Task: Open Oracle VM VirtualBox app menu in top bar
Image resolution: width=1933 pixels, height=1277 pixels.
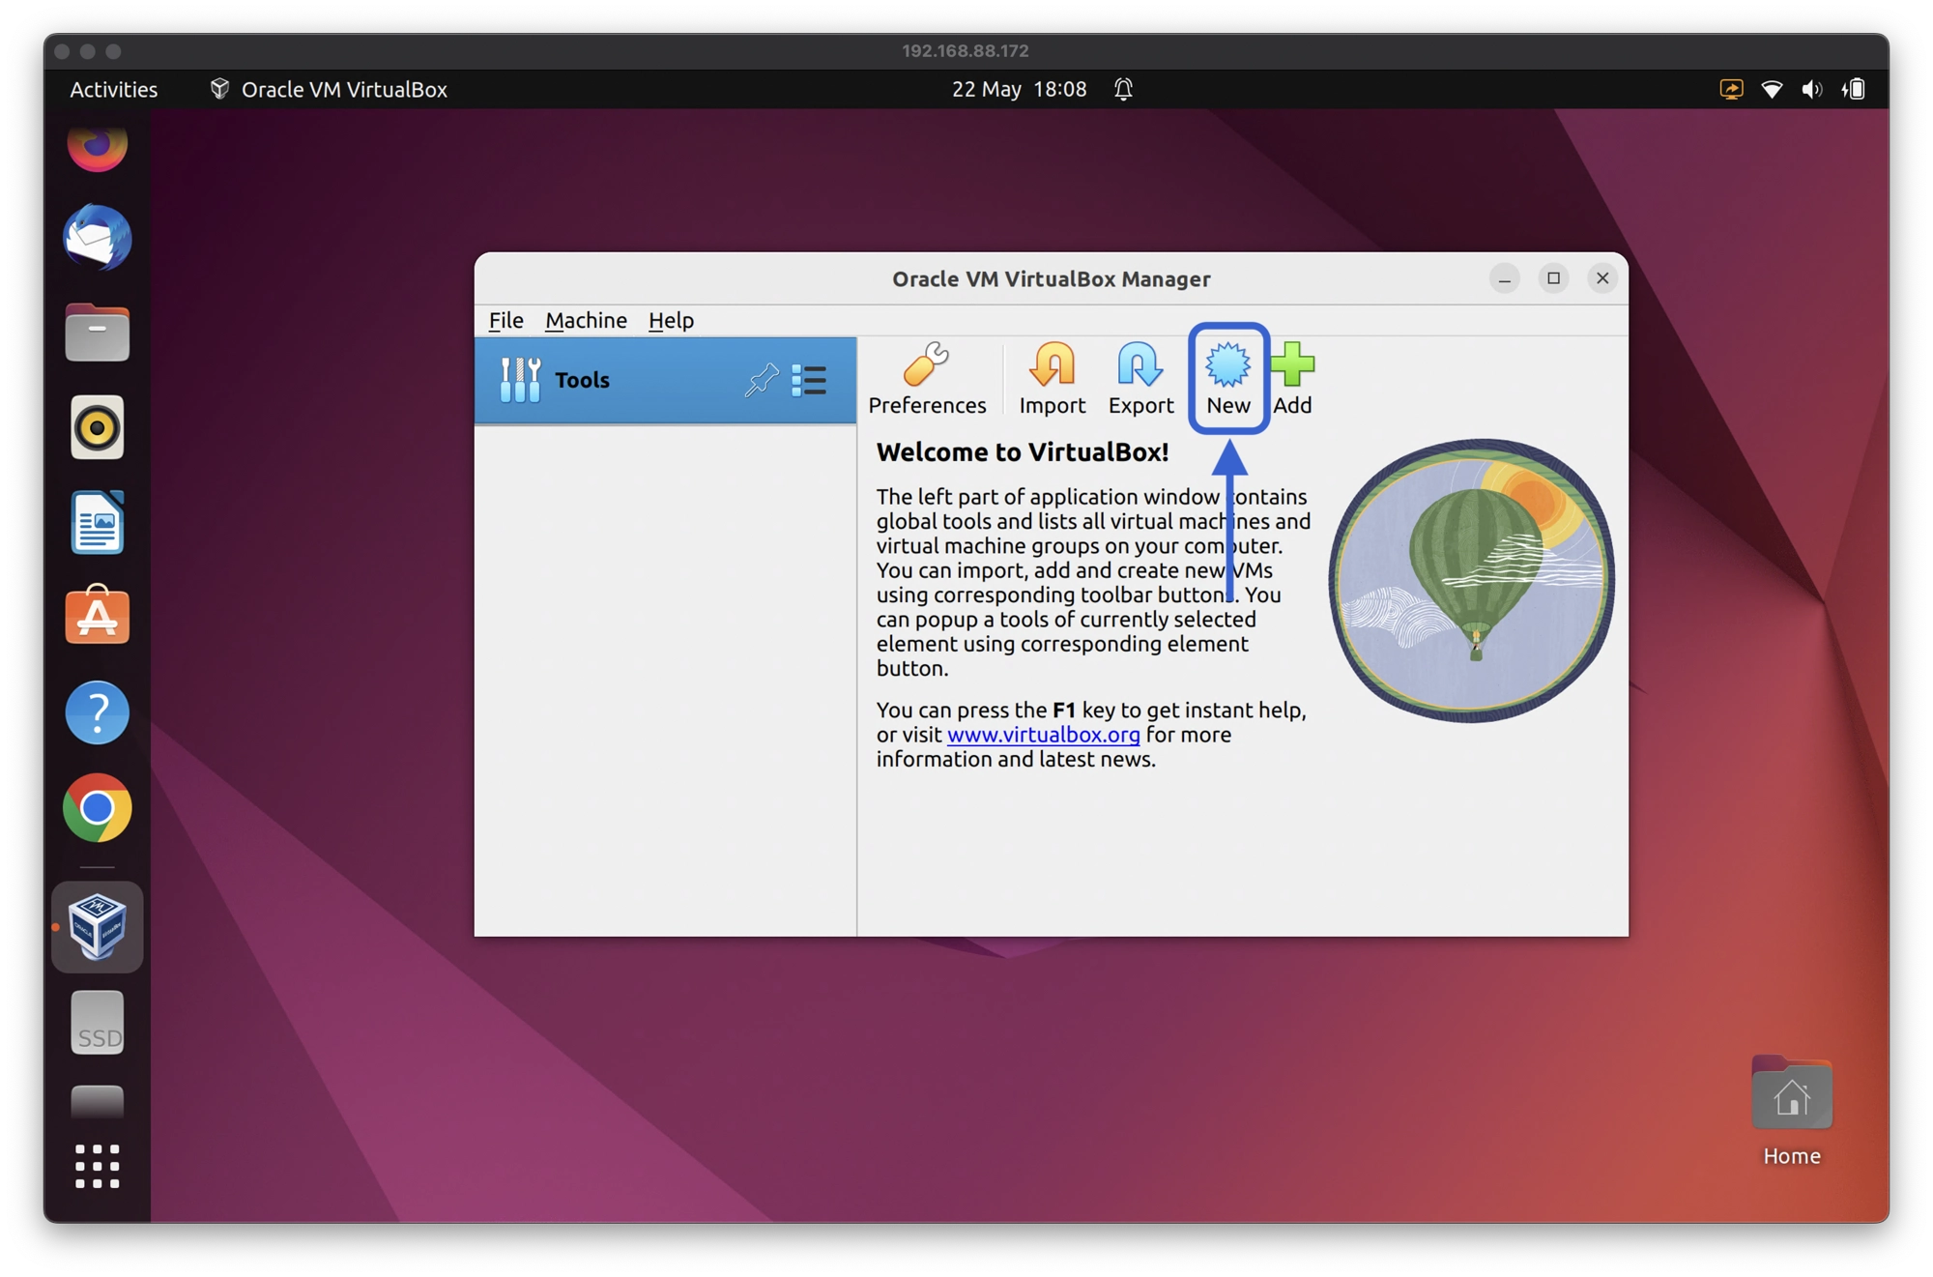Action: (x=329, y=89)
